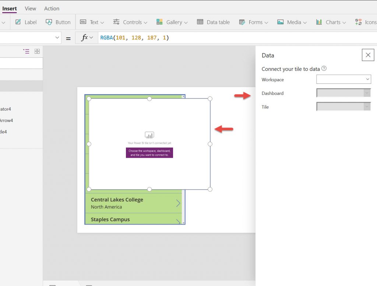This screenshot has height=286, width=377.
Task: Click the help icon beside Connect your tile
Action: pos(324,69)
